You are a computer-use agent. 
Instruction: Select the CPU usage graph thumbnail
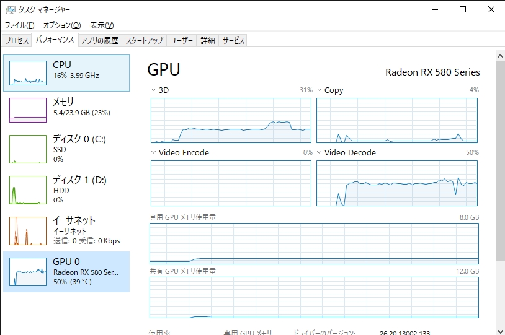pos(28,73)
